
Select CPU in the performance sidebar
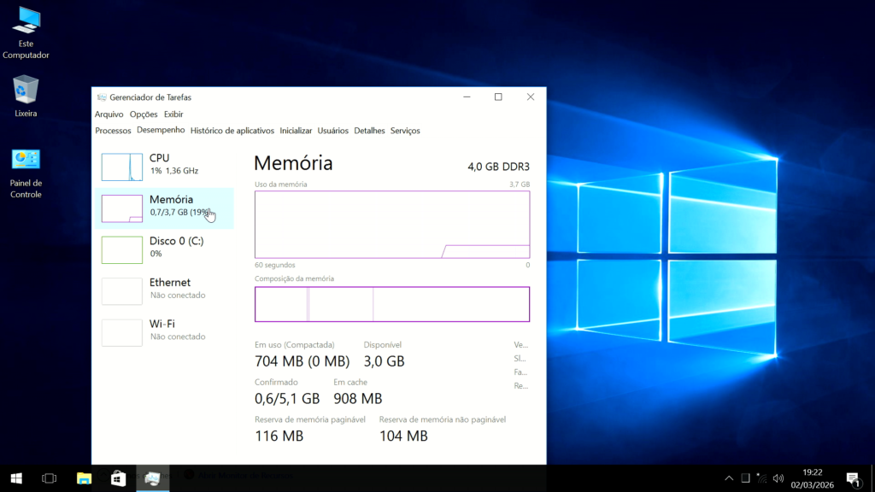[162, 167]
